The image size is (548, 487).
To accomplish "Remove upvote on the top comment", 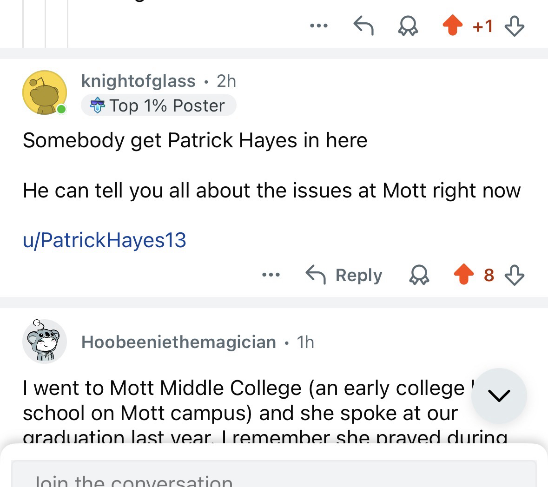I will pos(452,26).
